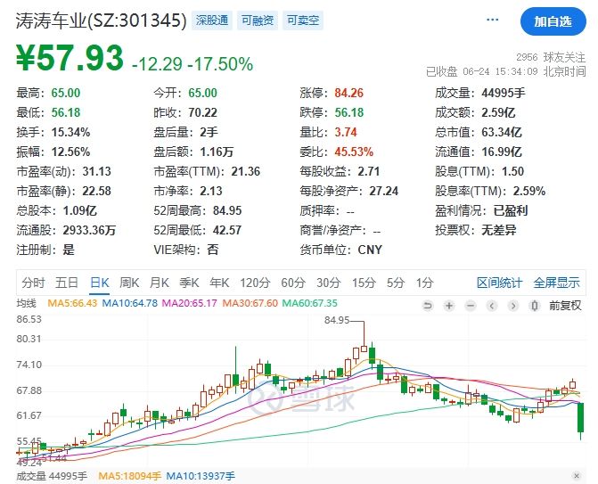598x484 pixels.
Task: Click the current price ¥57.93
Action: point(70,58)
